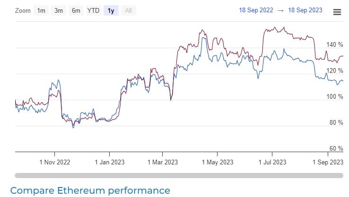The image size is (349, 197).
Task: Click the 1 Sep 2023 axis label
Action: 327,162
